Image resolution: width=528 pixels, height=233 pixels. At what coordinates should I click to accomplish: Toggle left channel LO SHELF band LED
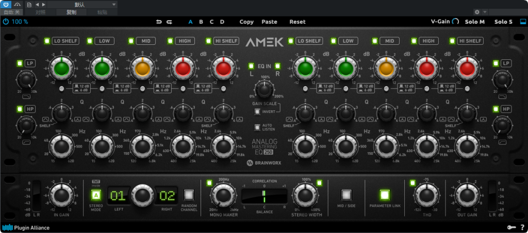click(x=47, y=41)
